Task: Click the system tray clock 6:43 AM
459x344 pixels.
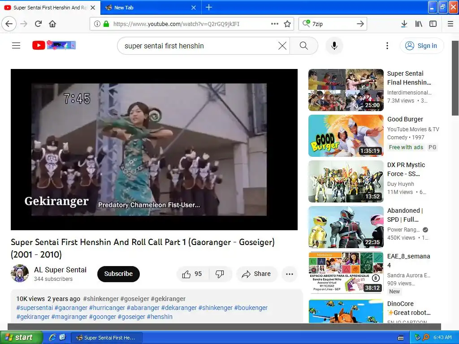Action: 442,337
